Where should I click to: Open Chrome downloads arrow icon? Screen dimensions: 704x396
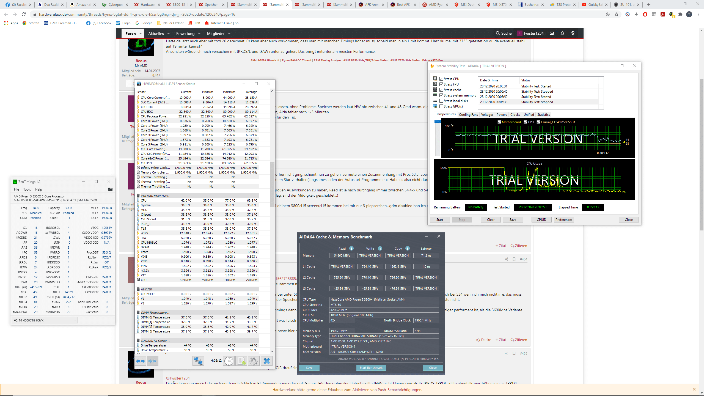point(636,14)
